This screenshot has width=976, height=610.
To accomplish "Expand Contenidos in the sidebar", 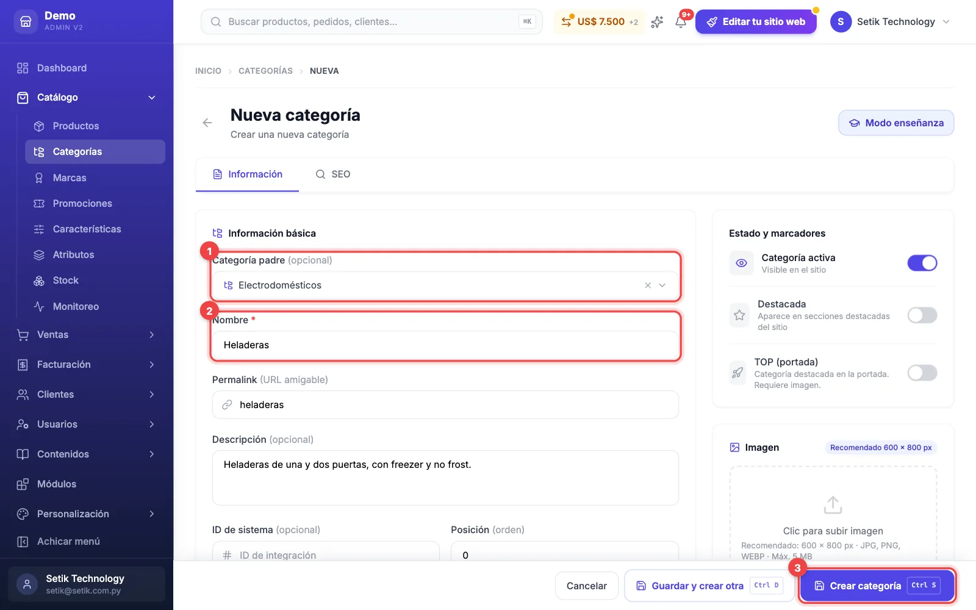I will point(87,454).
